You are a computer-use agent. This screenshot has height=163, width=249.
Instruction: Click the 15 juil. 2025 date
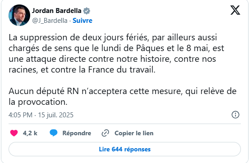pyautogui.click(x=56, y=115)
